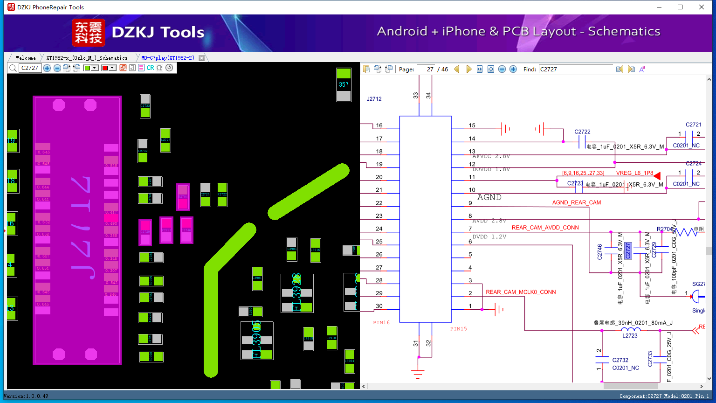Screen dimensions: 716x403
Task: Click the highlighted C2727 label in schematic
Action: (x=628, y=250)
